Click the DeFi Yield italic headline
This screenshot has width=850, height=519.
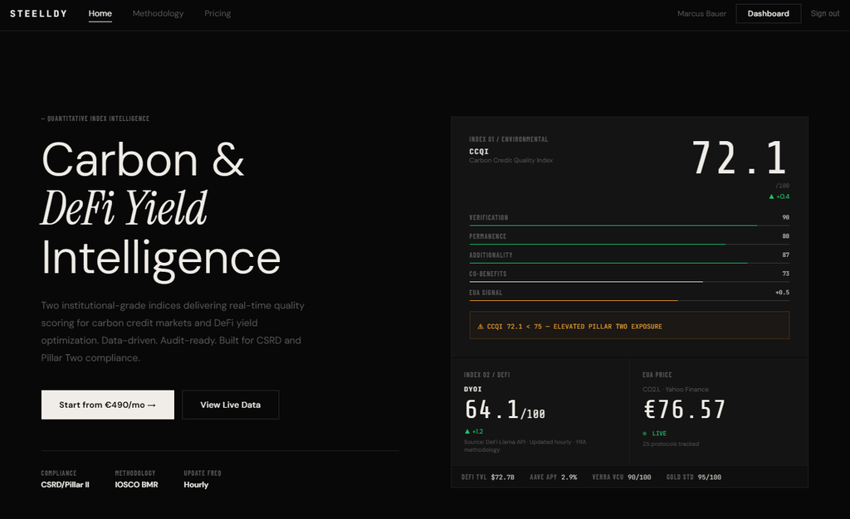click(x=125, y=208)
